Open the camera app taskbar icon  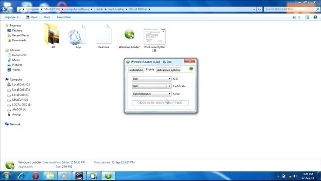(x=79, y=176)
